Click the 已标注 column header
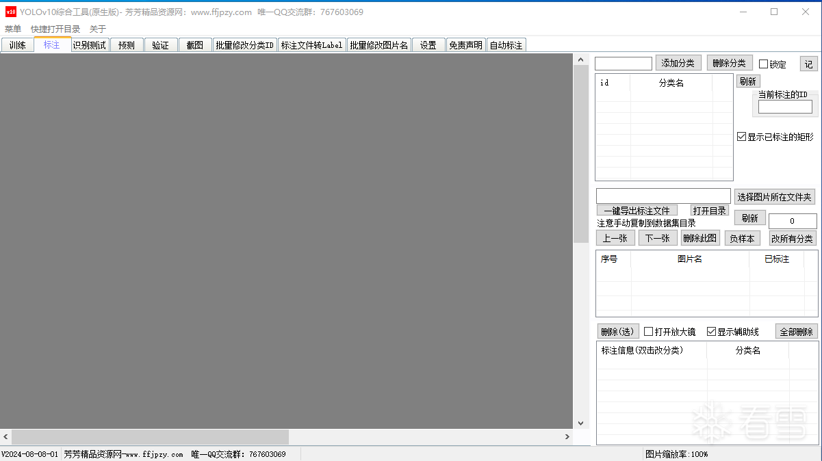This screenshot has width=822, height=461. click(777, 259)
